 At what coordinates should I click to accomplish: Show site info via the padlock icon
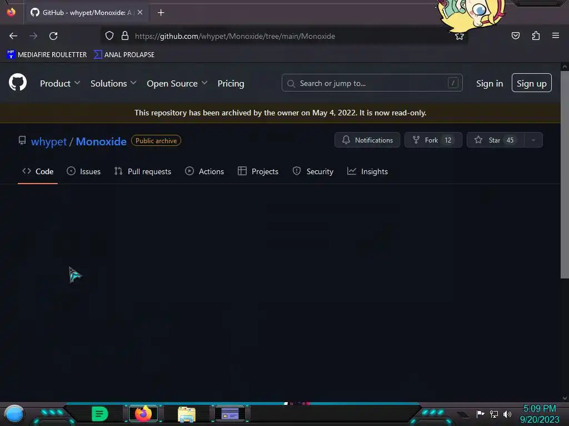pyautogui.click(x=125, y=36)
